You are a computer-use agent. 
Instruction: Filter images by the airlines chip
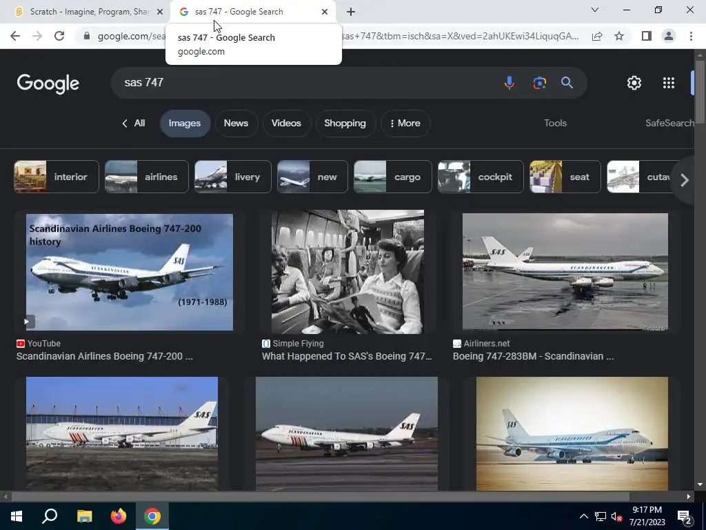point(147,177)
